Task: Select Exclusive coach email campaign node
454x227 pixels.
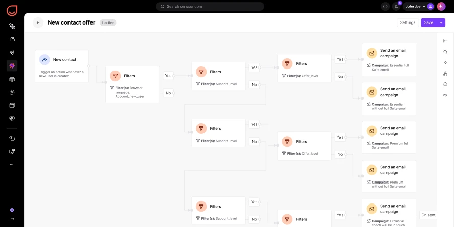Action: coord(389,213)
